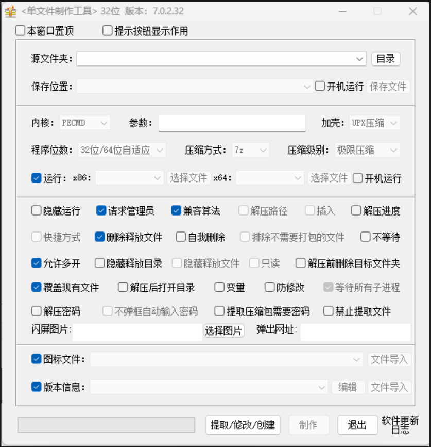
Task: Expand the 压缩级别 极限压缩 dropdown
Action: tap(367, 150)
